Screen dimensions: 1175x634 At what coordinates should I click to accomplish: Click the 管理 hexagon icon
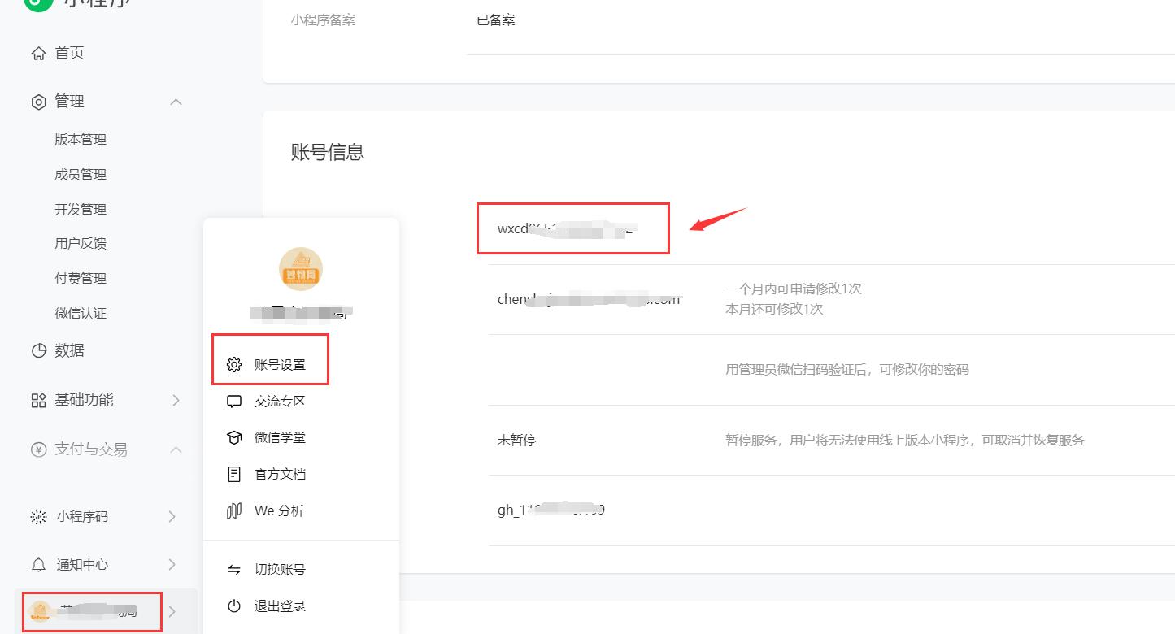38,102
